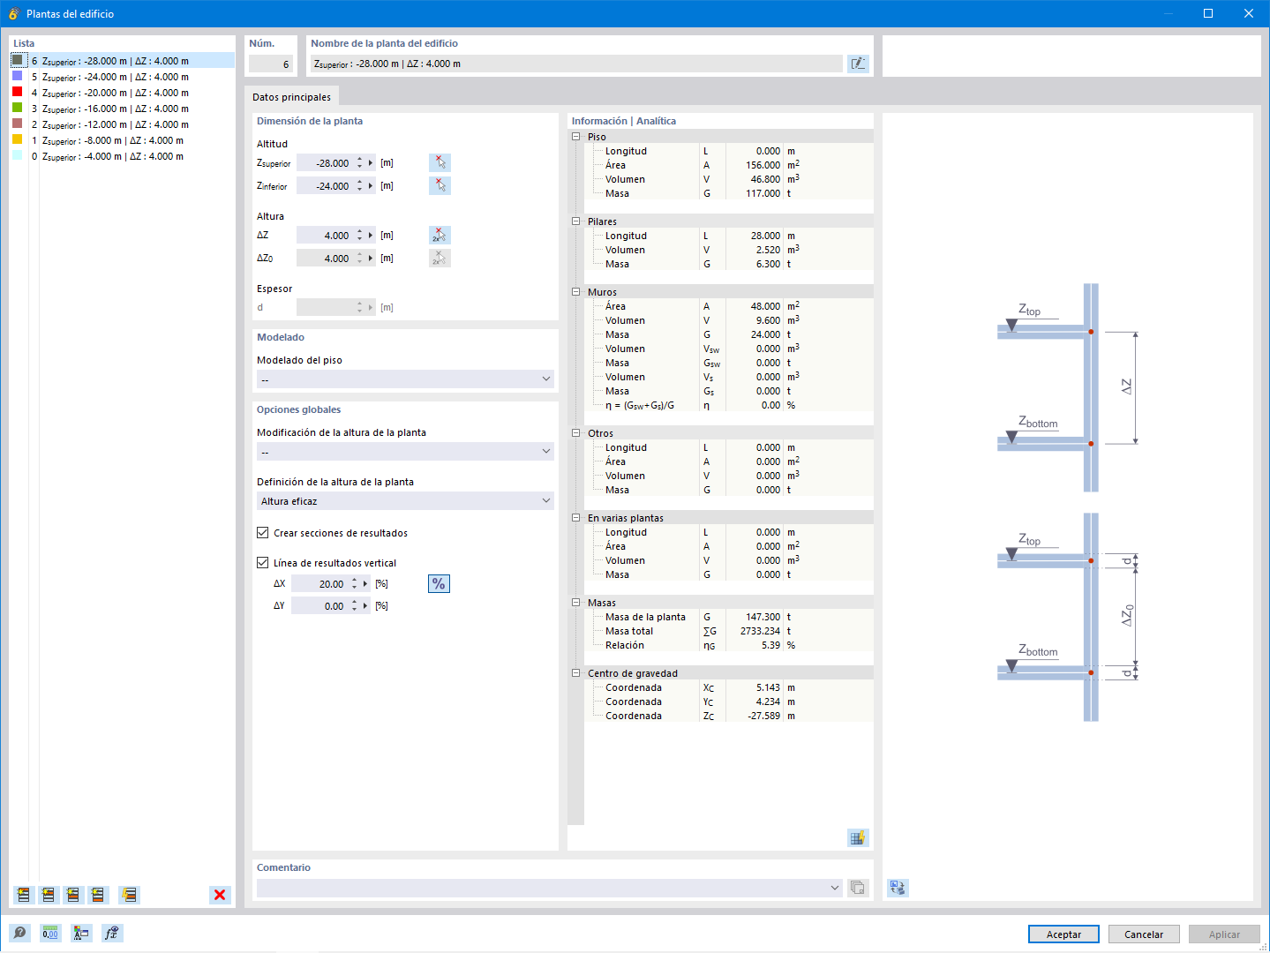Open Definición de la altura de la planta dropdown
The image size is (1270, 953).
[405, 501]
